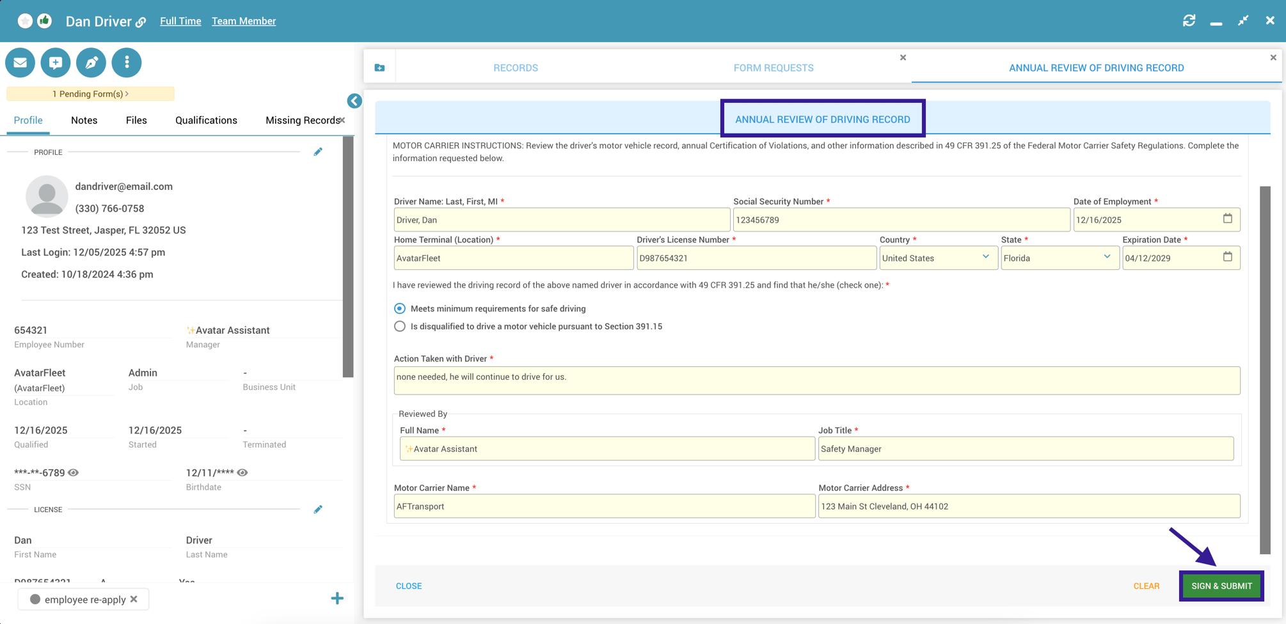Send an email with the envelope button
Image resolution: width=1286 pixels, height=624 pixels.
20,63
